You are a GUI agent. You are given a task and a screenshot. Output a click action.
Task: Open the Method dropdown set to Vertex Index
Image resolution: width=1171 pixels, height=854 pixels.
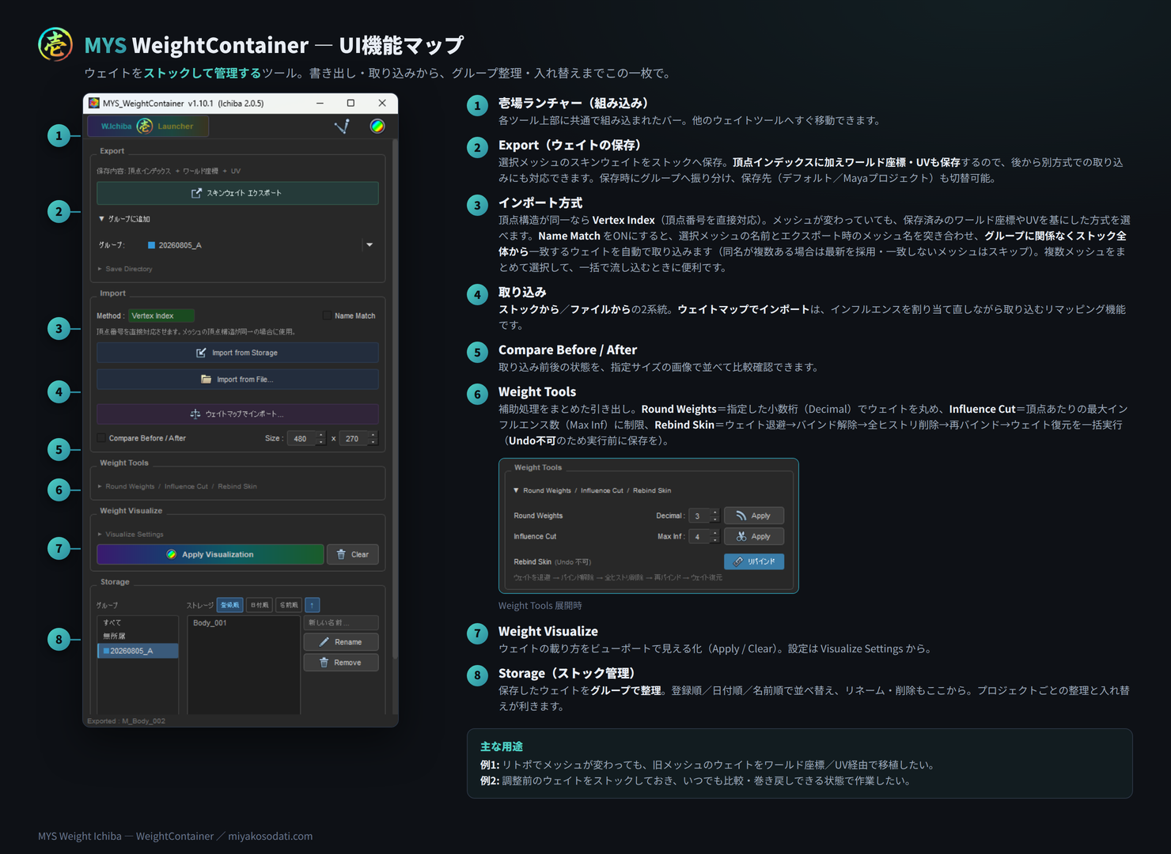pos(161,316)
